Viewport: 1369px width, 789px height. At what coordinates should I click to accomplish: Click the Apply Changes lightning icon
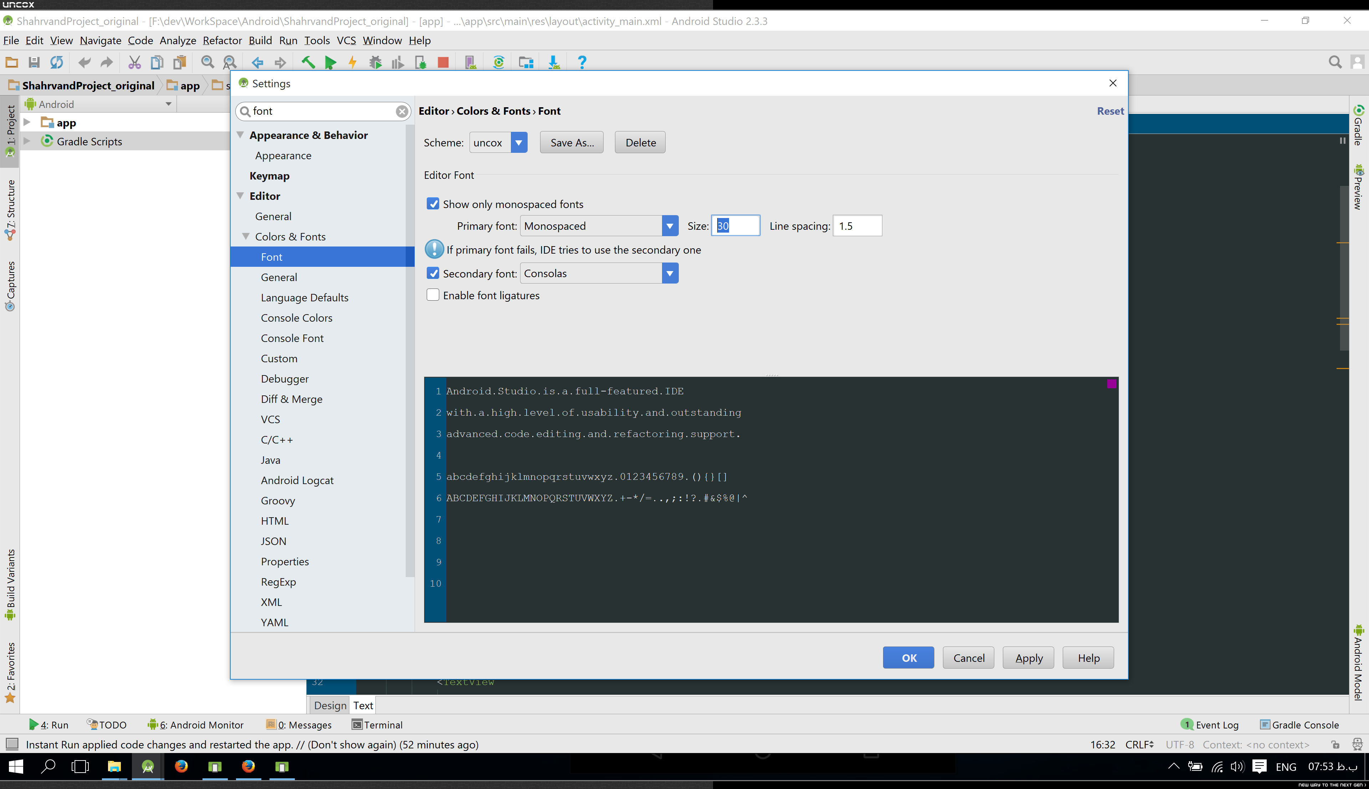point(353,62)
